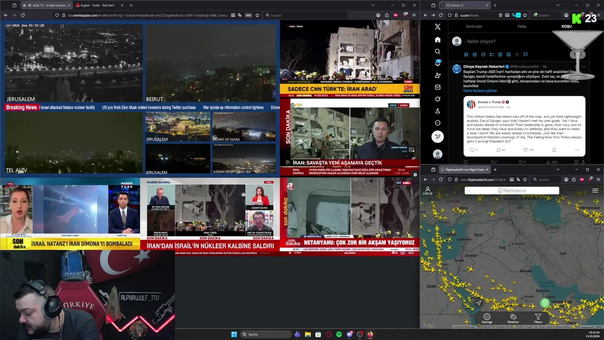Open Flightradar24 Weather button
604x340 pixels.
pyautogui.click(x=513, y=319)
